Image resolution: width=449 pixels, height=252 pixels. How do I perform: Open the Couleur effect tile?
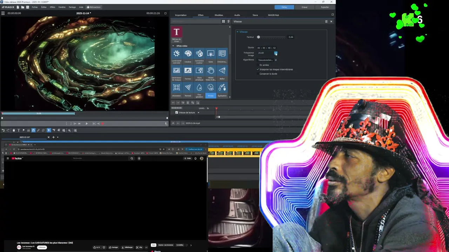click(188, 56)
